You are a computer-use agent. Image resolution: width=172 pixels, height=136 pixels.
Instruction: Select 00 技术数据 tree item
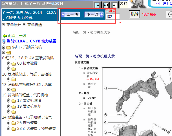(x=27, y=63)
